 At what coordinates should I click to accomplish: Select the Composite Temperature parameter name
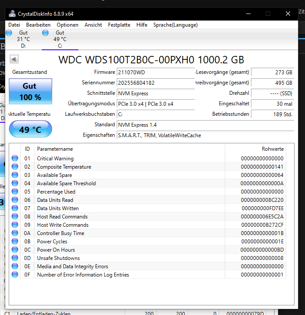click(x=64, y=167)
